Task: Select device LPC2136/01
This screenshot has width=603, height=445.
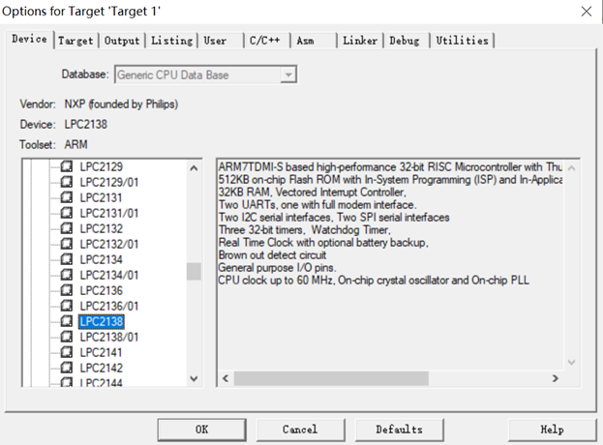Action: coord(109,306)
